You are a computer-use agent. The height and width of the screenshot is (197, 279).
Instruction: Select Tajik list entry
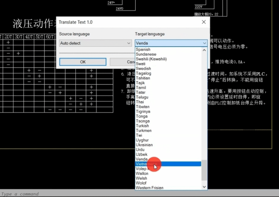point(168,83)
